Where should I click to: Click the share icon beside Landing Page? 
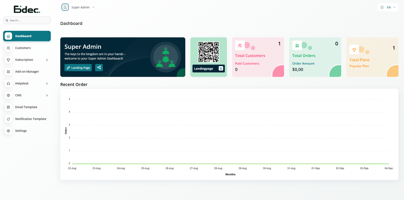(x=99, y=68)
